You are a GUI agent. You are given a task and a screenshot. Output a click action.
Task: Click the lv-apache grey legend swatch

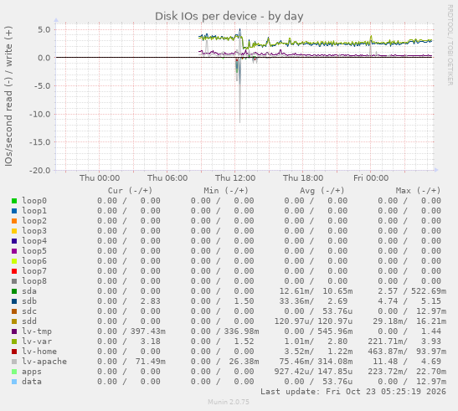click(14, 362)
